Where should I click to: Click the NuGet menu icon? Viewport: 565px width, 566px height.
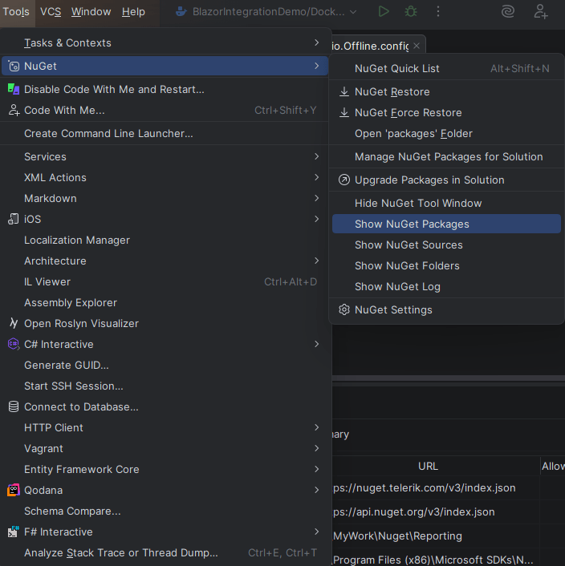[x=14, y=66]
